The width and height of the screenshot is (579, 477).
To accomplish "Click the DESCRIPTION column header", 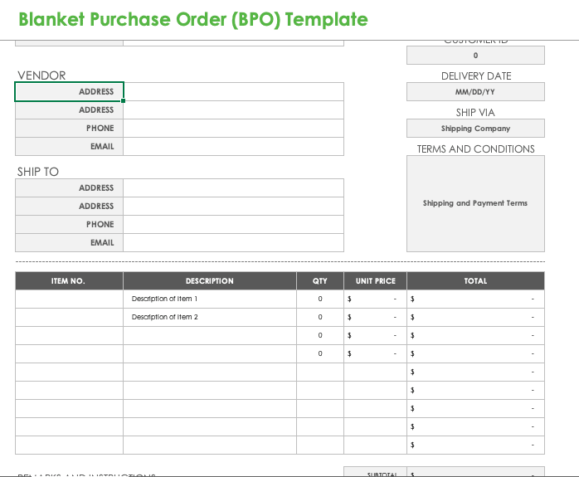I will [210, 281].
